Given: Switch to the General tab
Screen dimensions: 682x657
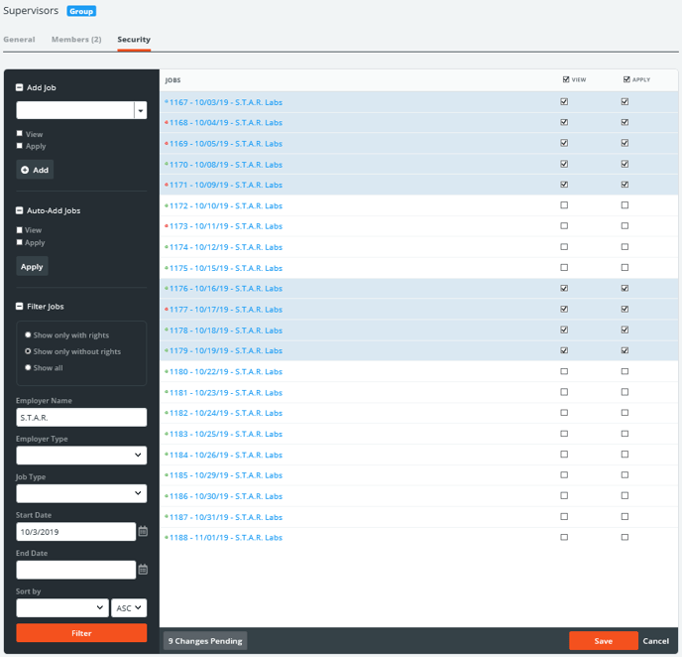Looking at the screenshot, I should pos(19,40).
